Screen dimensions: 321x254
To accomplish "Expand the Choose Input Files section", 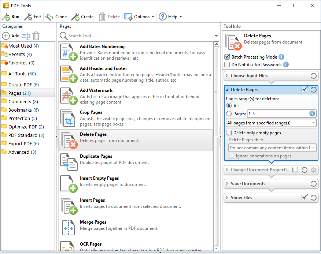I will pyautogui.click(x=227, y=76).
